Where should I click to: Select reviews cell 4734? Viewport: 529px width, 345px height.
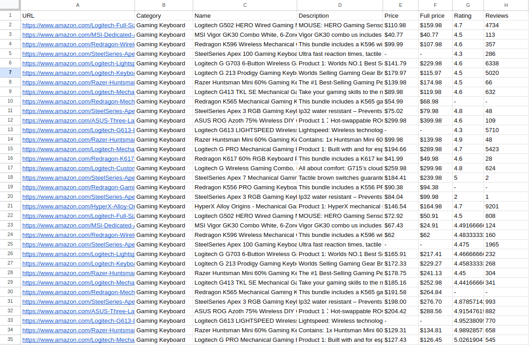[506, 25]
